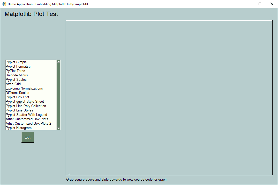Select Pyplot Scales entry
This screenshot has height=185, width=278.
coord(16,80)
